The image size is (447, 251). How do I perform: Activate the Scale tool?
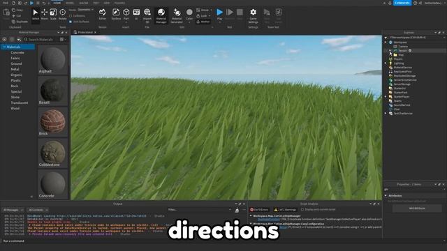pos(53,14)
